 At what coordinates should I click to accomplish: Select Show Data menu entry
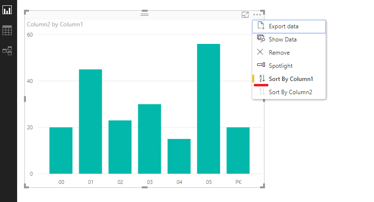(289, 40)
